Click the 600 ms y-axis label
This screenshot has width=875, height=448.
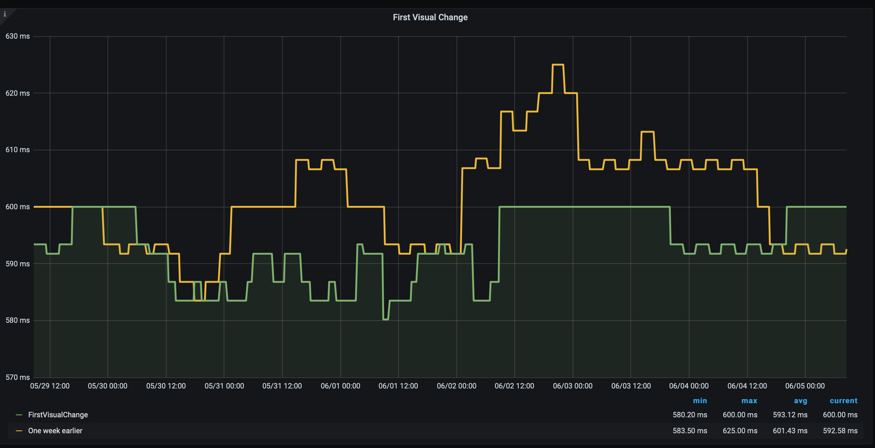pos(18,207)
